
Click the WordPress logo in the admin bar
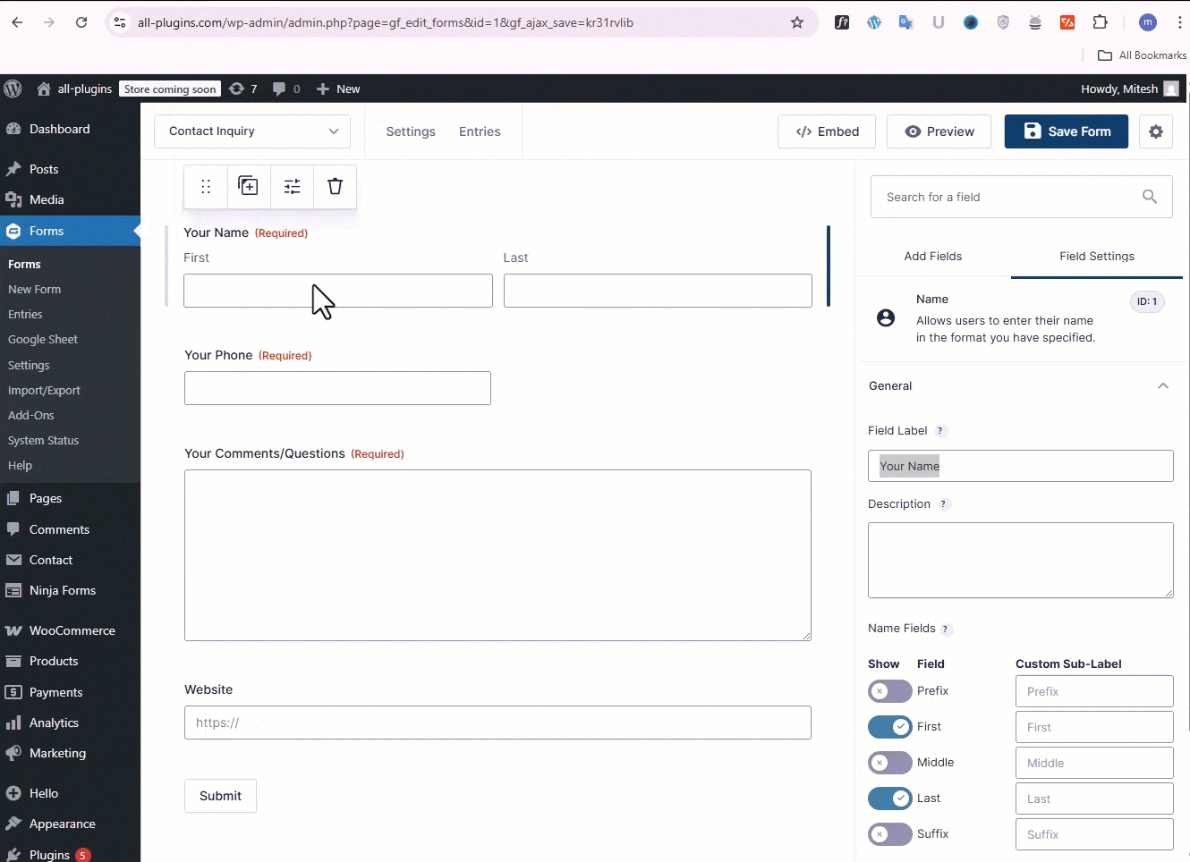click(13, 89)
